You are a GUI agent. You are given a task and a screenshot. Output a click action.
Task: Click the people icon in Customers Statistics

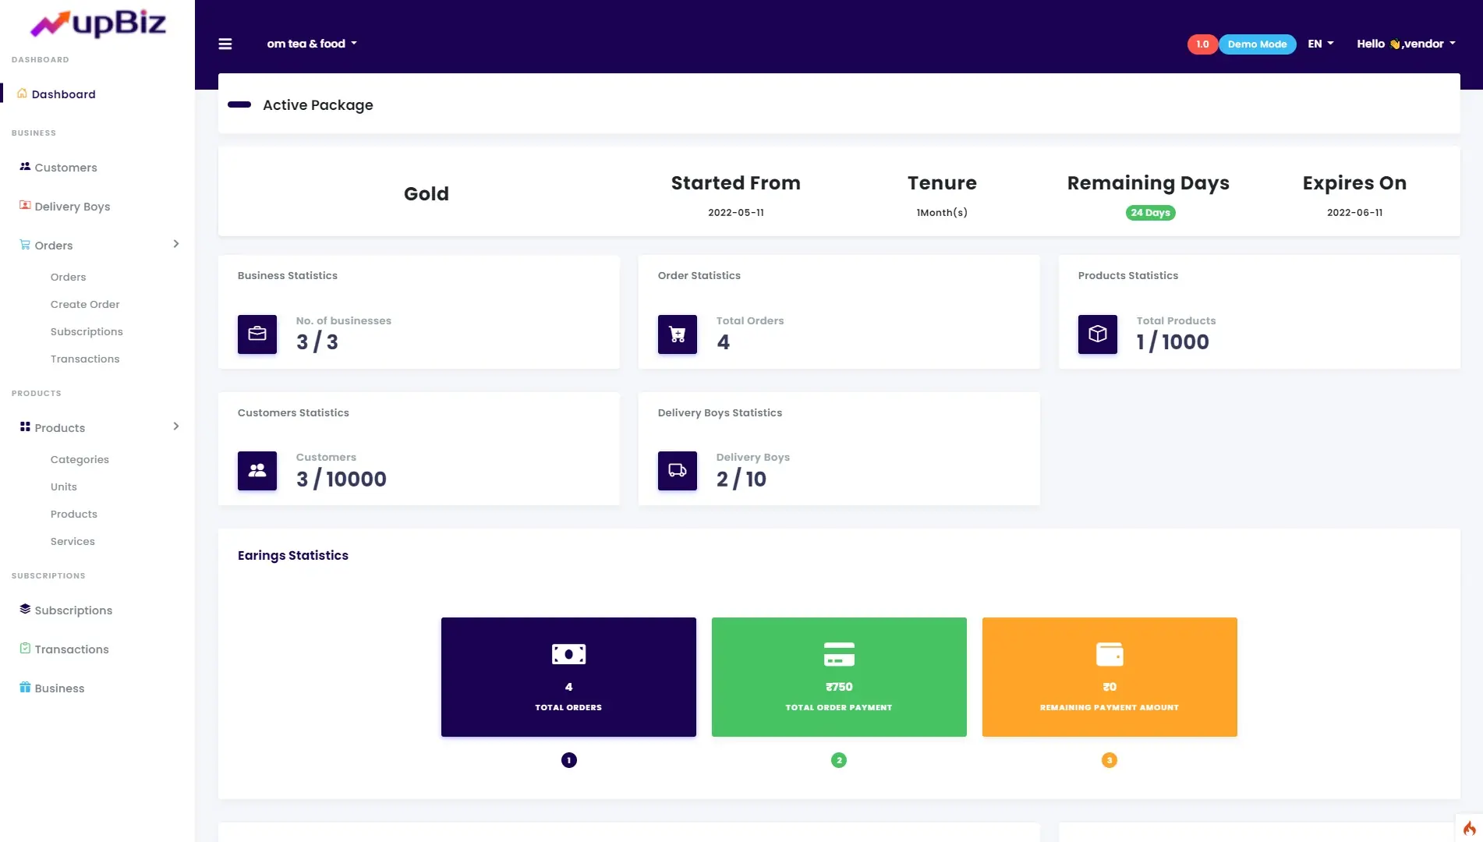(257, 471)
